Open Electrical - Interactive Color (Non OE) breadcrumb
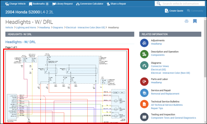207x124 pixels. (x=86, y=28)
